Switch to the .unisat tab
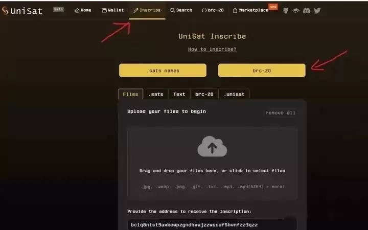368x230 pixels. coord(234,95)
